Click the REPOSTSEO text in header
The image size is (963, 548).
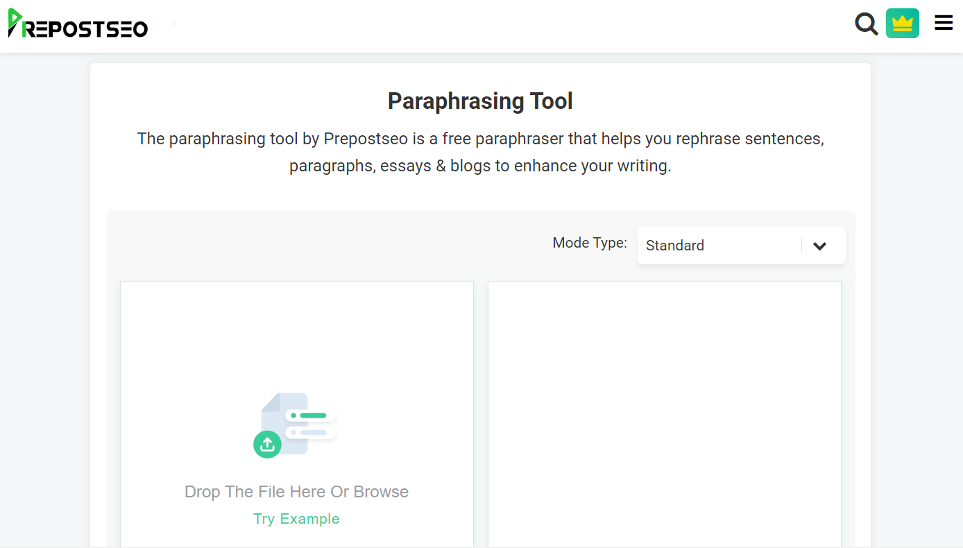pyautogui.click(x=87, y=29)
